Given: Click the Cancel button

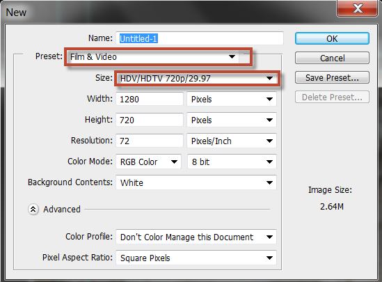Looking at the screenshot, I should coord(332,58).
